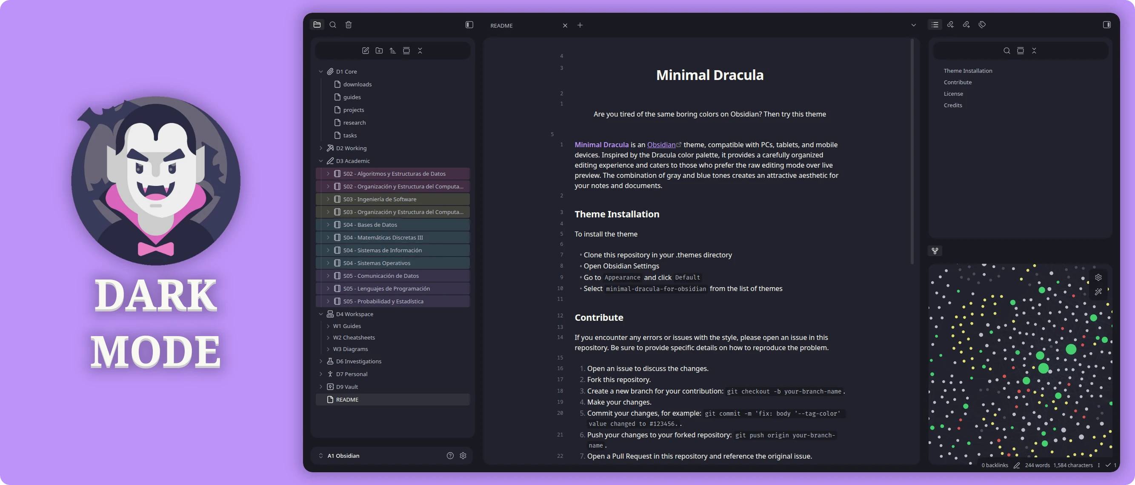This screenshot has height=485, width=1135.
Task: Collapse all folders in file explorer
Action: [420, 51]
